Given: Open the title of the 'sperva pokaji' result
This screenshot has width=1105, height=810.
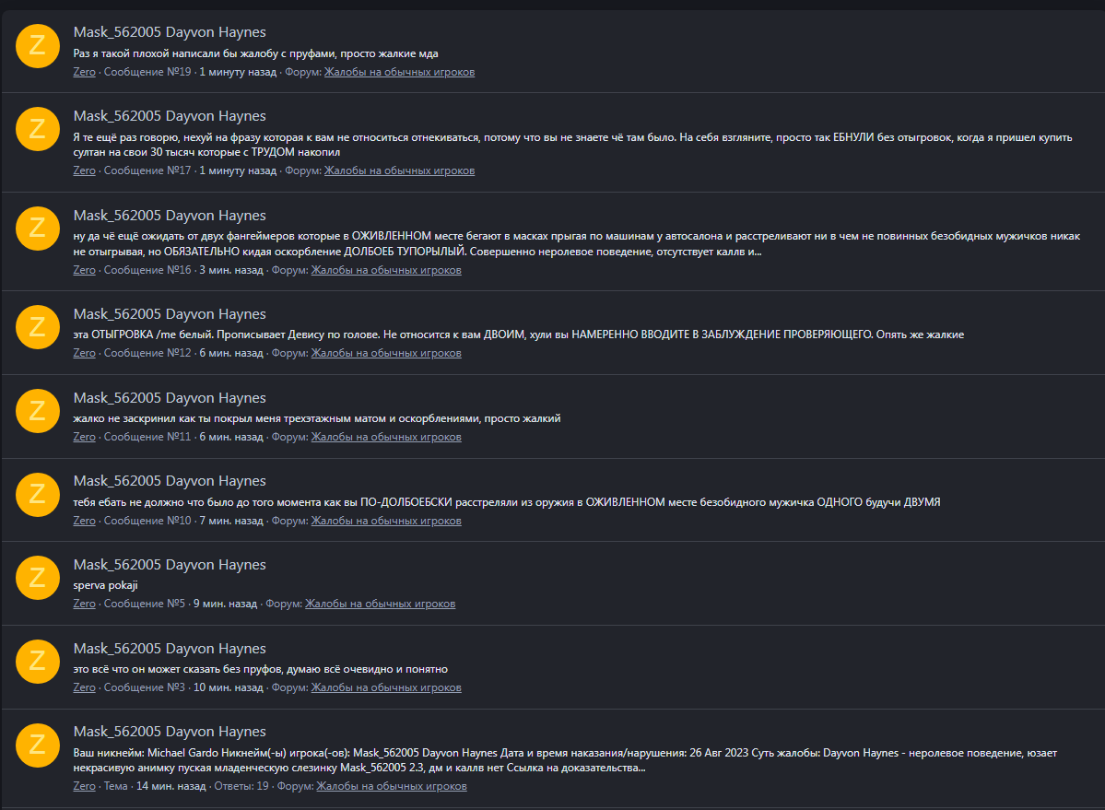Looking at the screenshot, I should click(x=170, y=565).
